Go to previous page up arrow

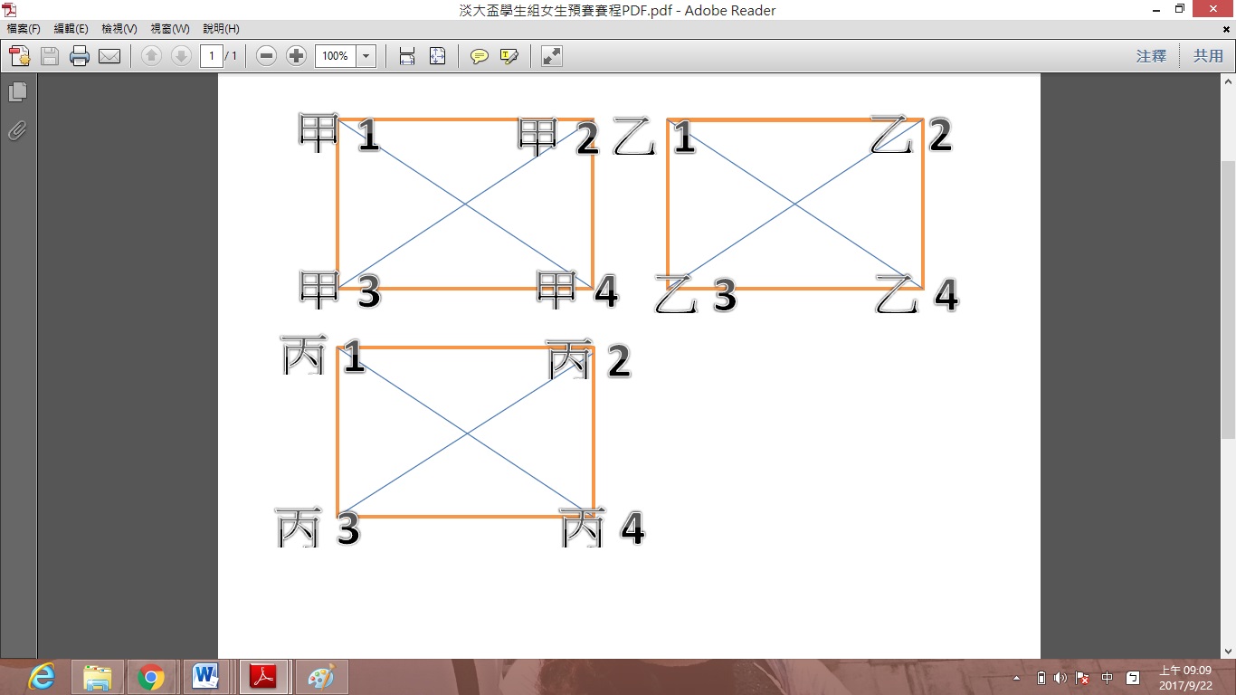(x=151, y=56)
